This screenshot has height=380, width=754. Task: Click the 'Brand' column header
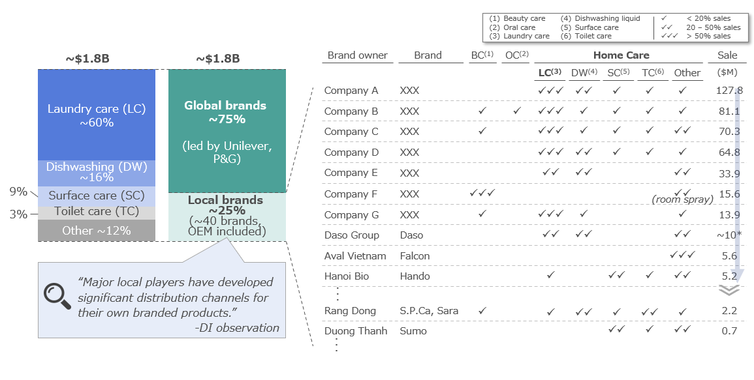click(428, 55)
